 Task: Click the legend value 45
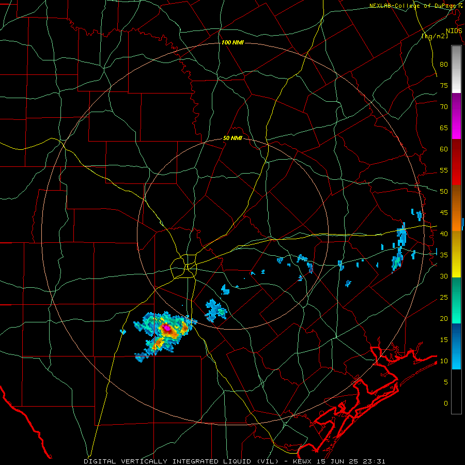click(x=444, y=213)
